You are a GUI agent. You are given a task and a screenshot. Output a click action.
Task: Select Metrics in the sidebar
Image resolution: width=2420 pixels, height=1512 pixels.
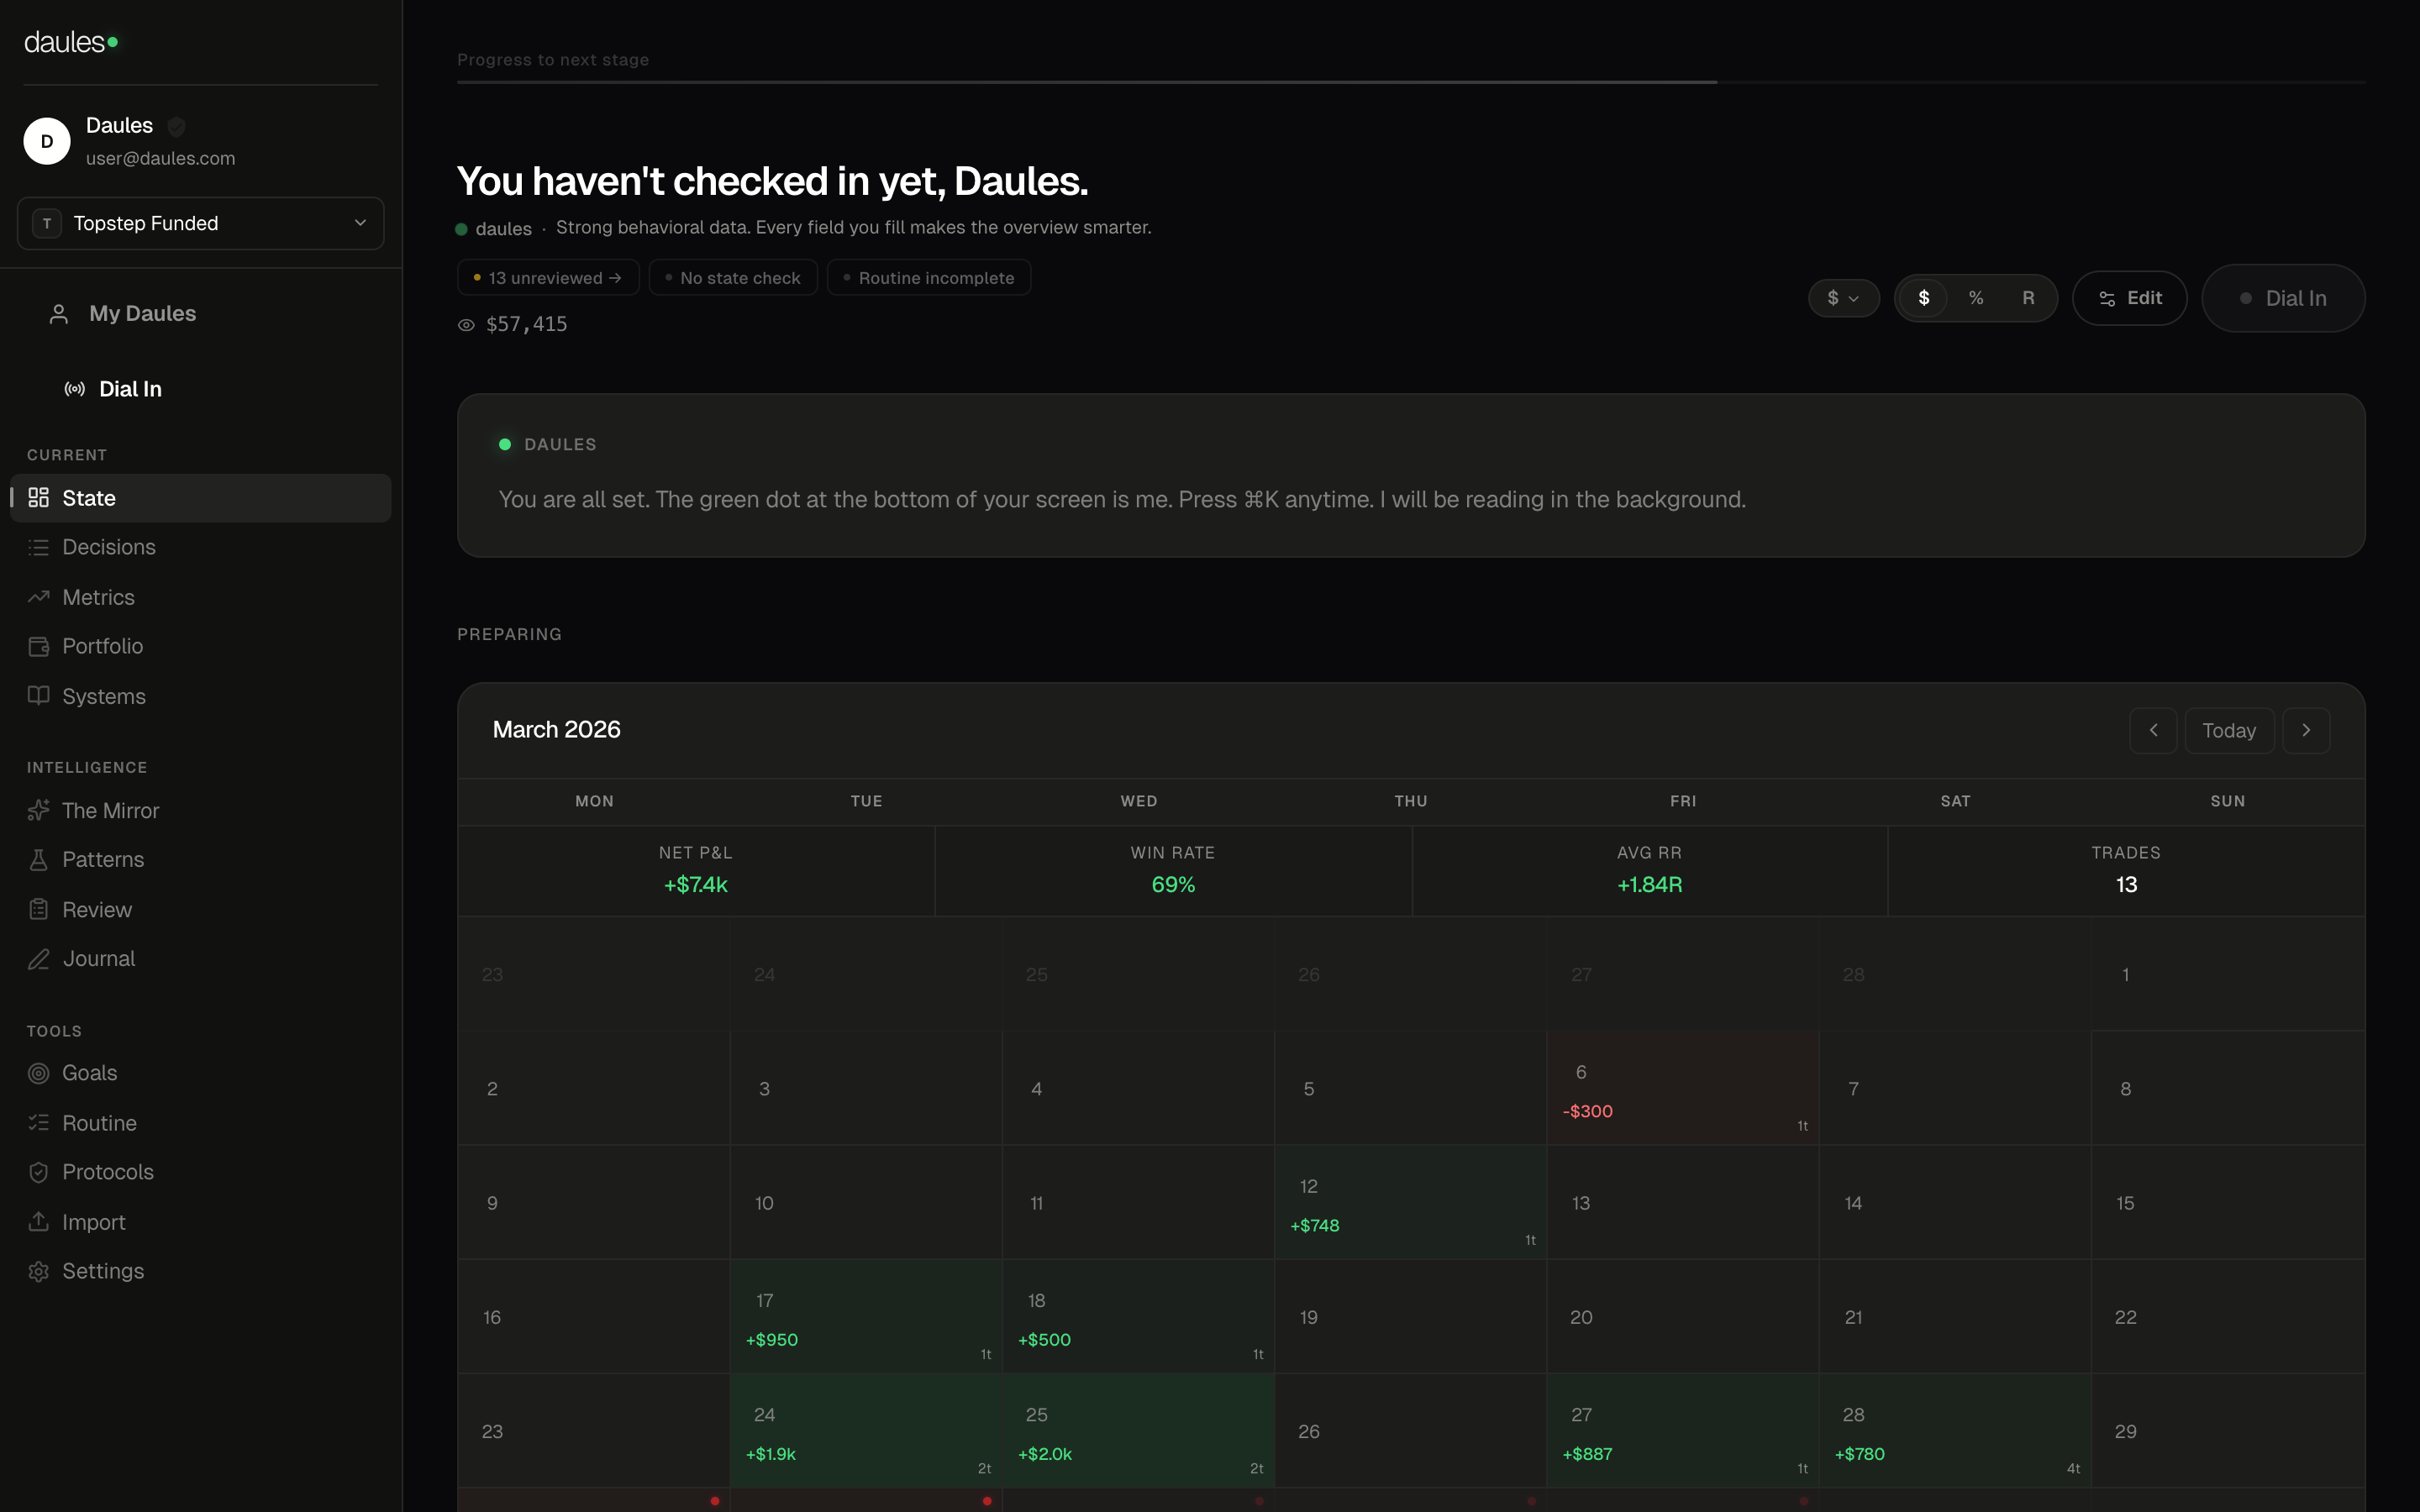tap(98, 597)
